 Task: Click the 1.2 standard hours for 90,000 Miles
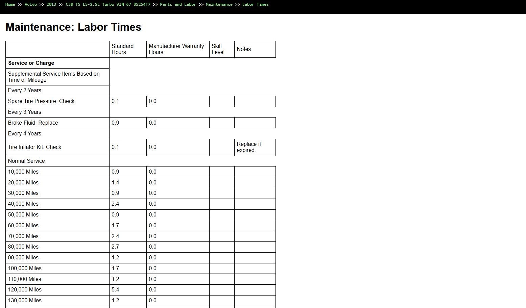(x=128, y=258)
